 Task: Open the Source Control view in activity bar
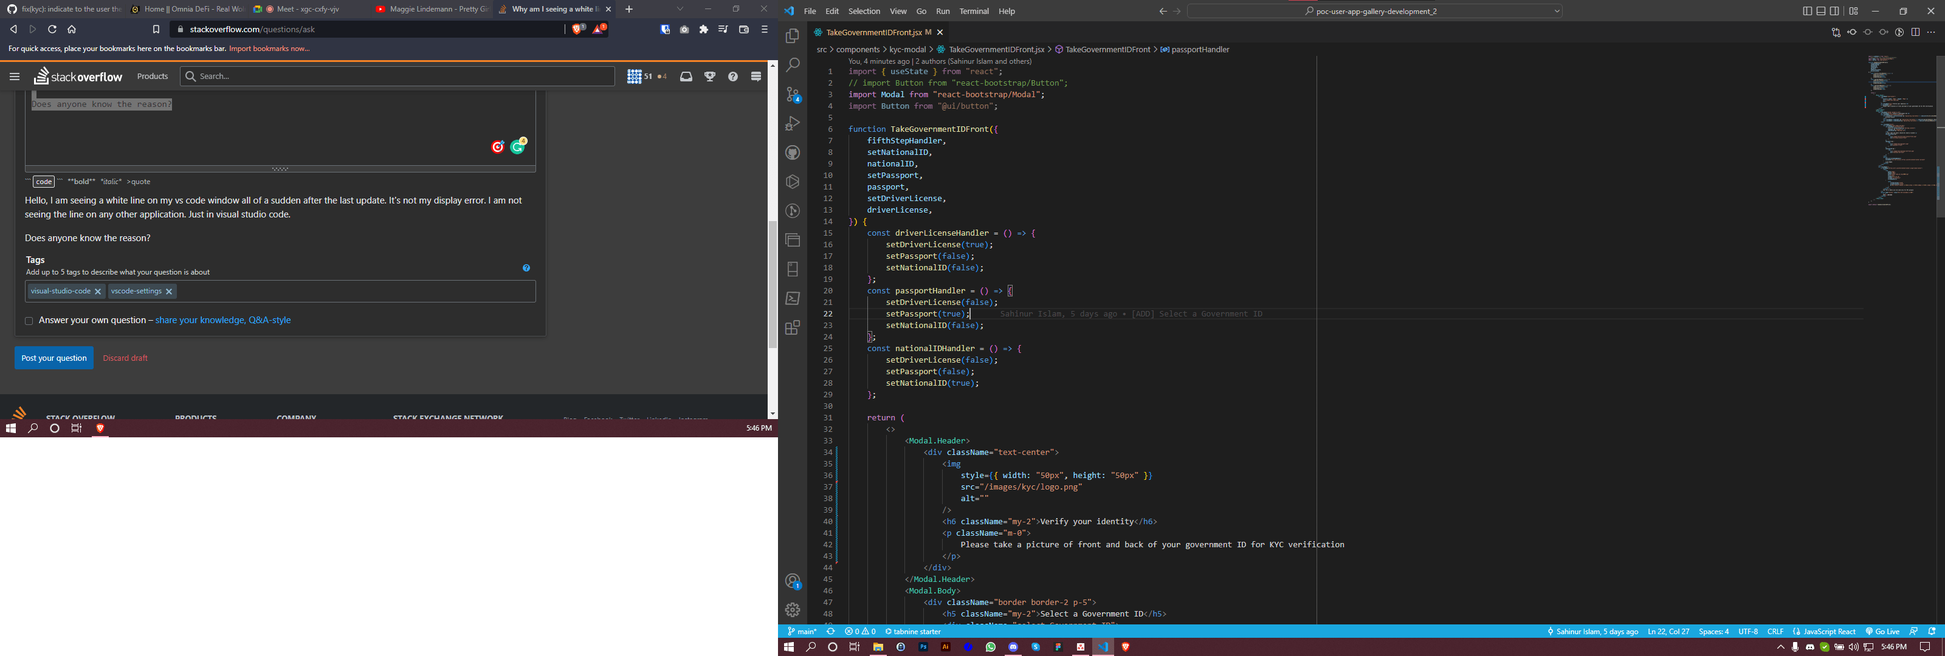[x=792, y=94]
